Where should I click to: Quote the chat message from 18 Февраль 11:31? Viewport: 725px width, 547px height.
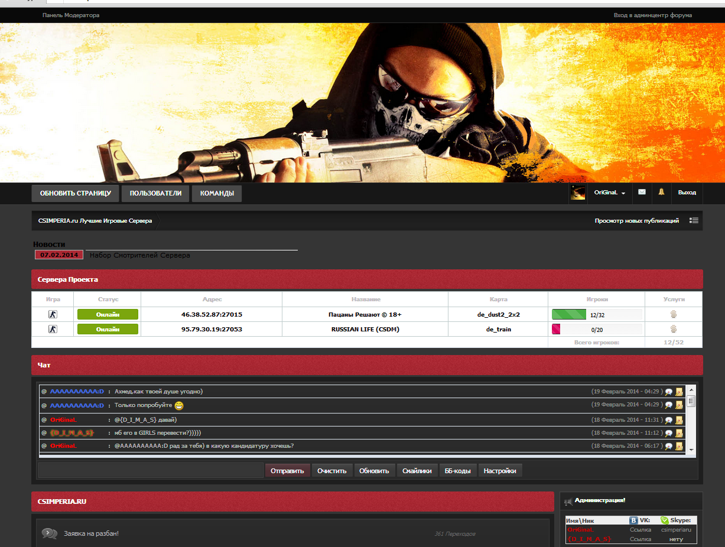point(669,420)
